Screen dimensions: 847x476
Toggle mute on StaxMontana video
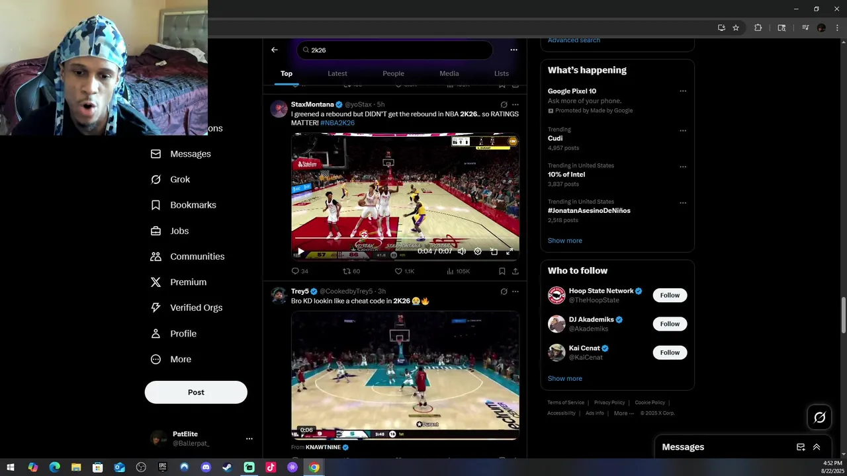point(461,251)
